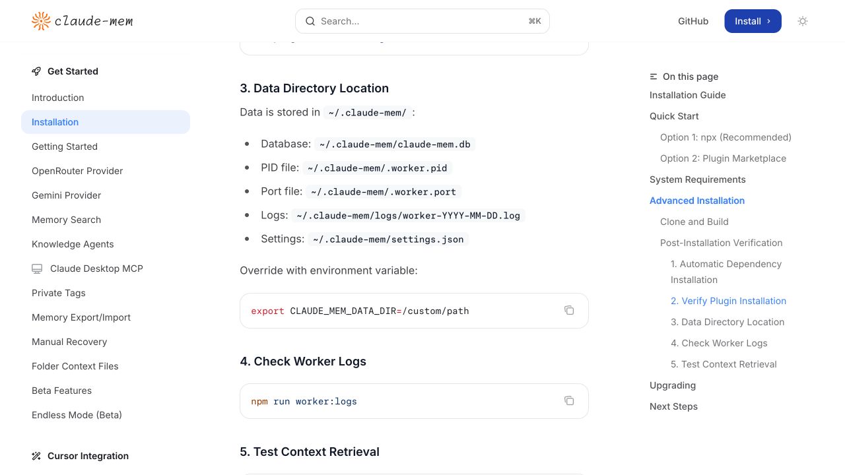Jump to 3. Data Directory Location anchor
This screenshot has height=475, width=845.
coord(727,322)
